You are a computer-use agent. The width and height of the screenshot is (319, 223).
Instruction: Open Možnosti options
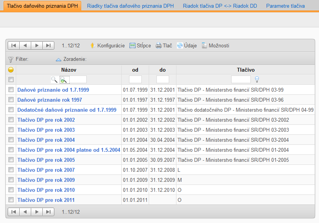coord(215,45)
